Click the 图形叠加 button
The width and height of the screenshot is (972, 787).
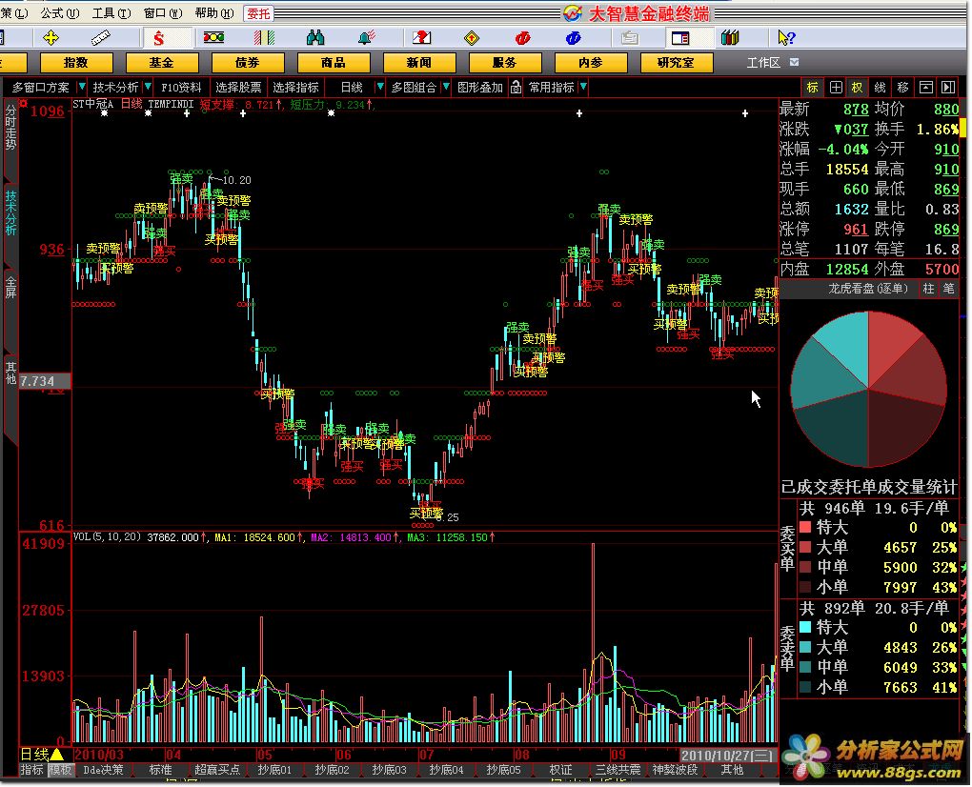point(479,88)
